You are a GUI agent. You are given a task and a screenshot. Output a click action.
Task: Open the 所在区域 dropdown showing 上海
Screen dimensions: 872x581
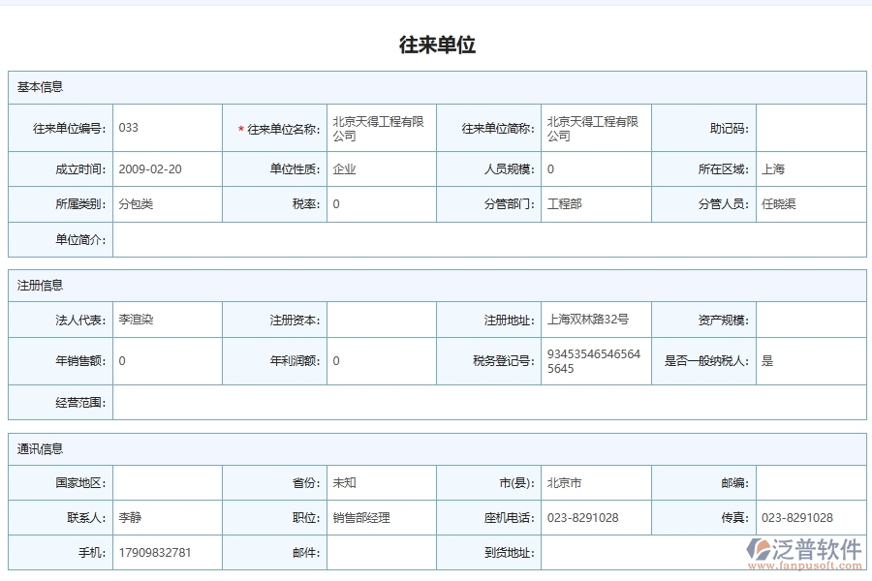[x=812, y=168]
